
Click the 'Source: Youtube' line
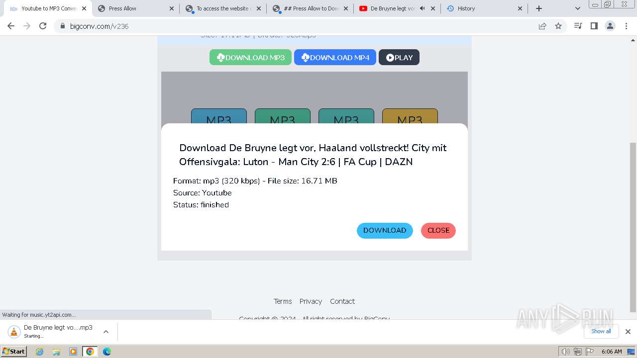(x=203, y=193)
